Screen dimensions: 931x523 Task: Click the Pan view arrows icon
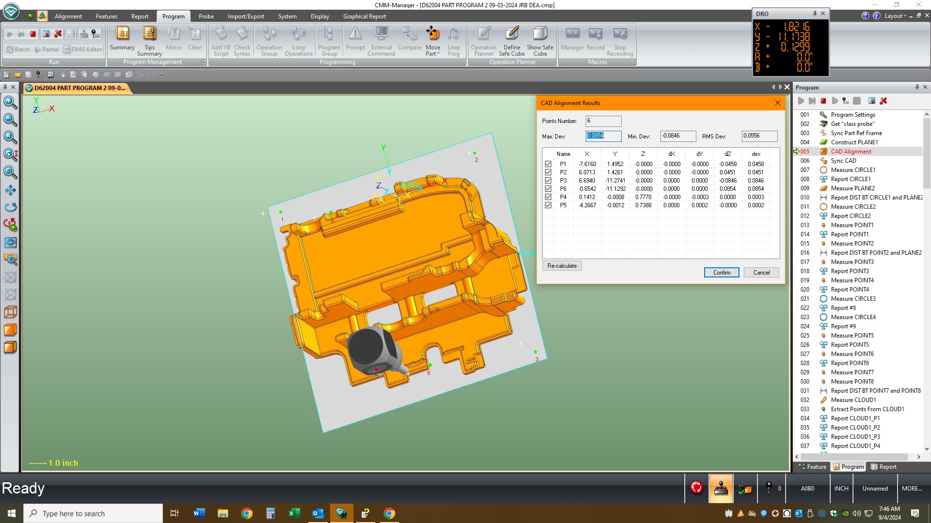10,190
